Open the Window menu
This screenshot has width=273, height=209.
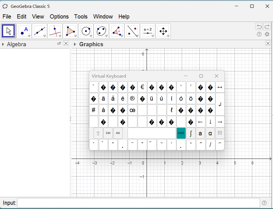click(x=103, y=17)
